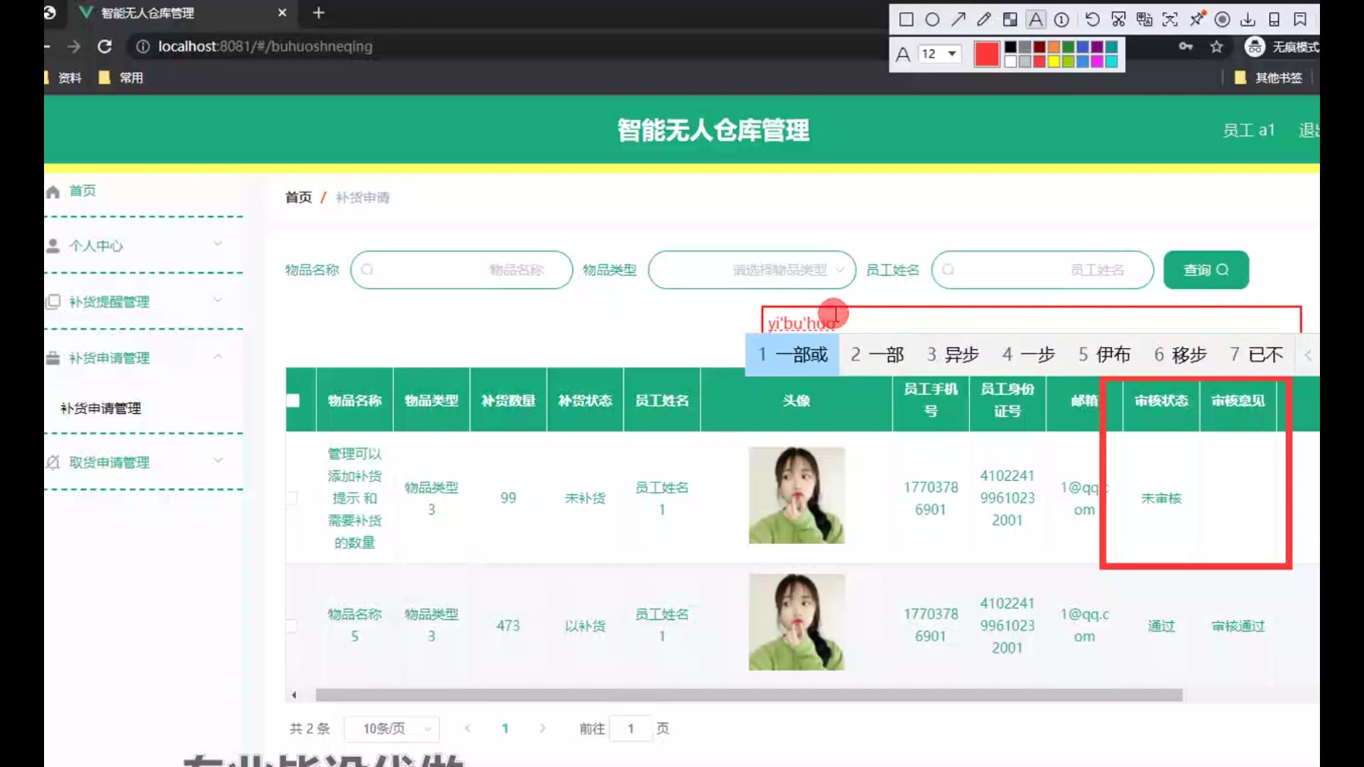Bookmark page with star icon
The image size is (1364, 767).
point(1217,47)
